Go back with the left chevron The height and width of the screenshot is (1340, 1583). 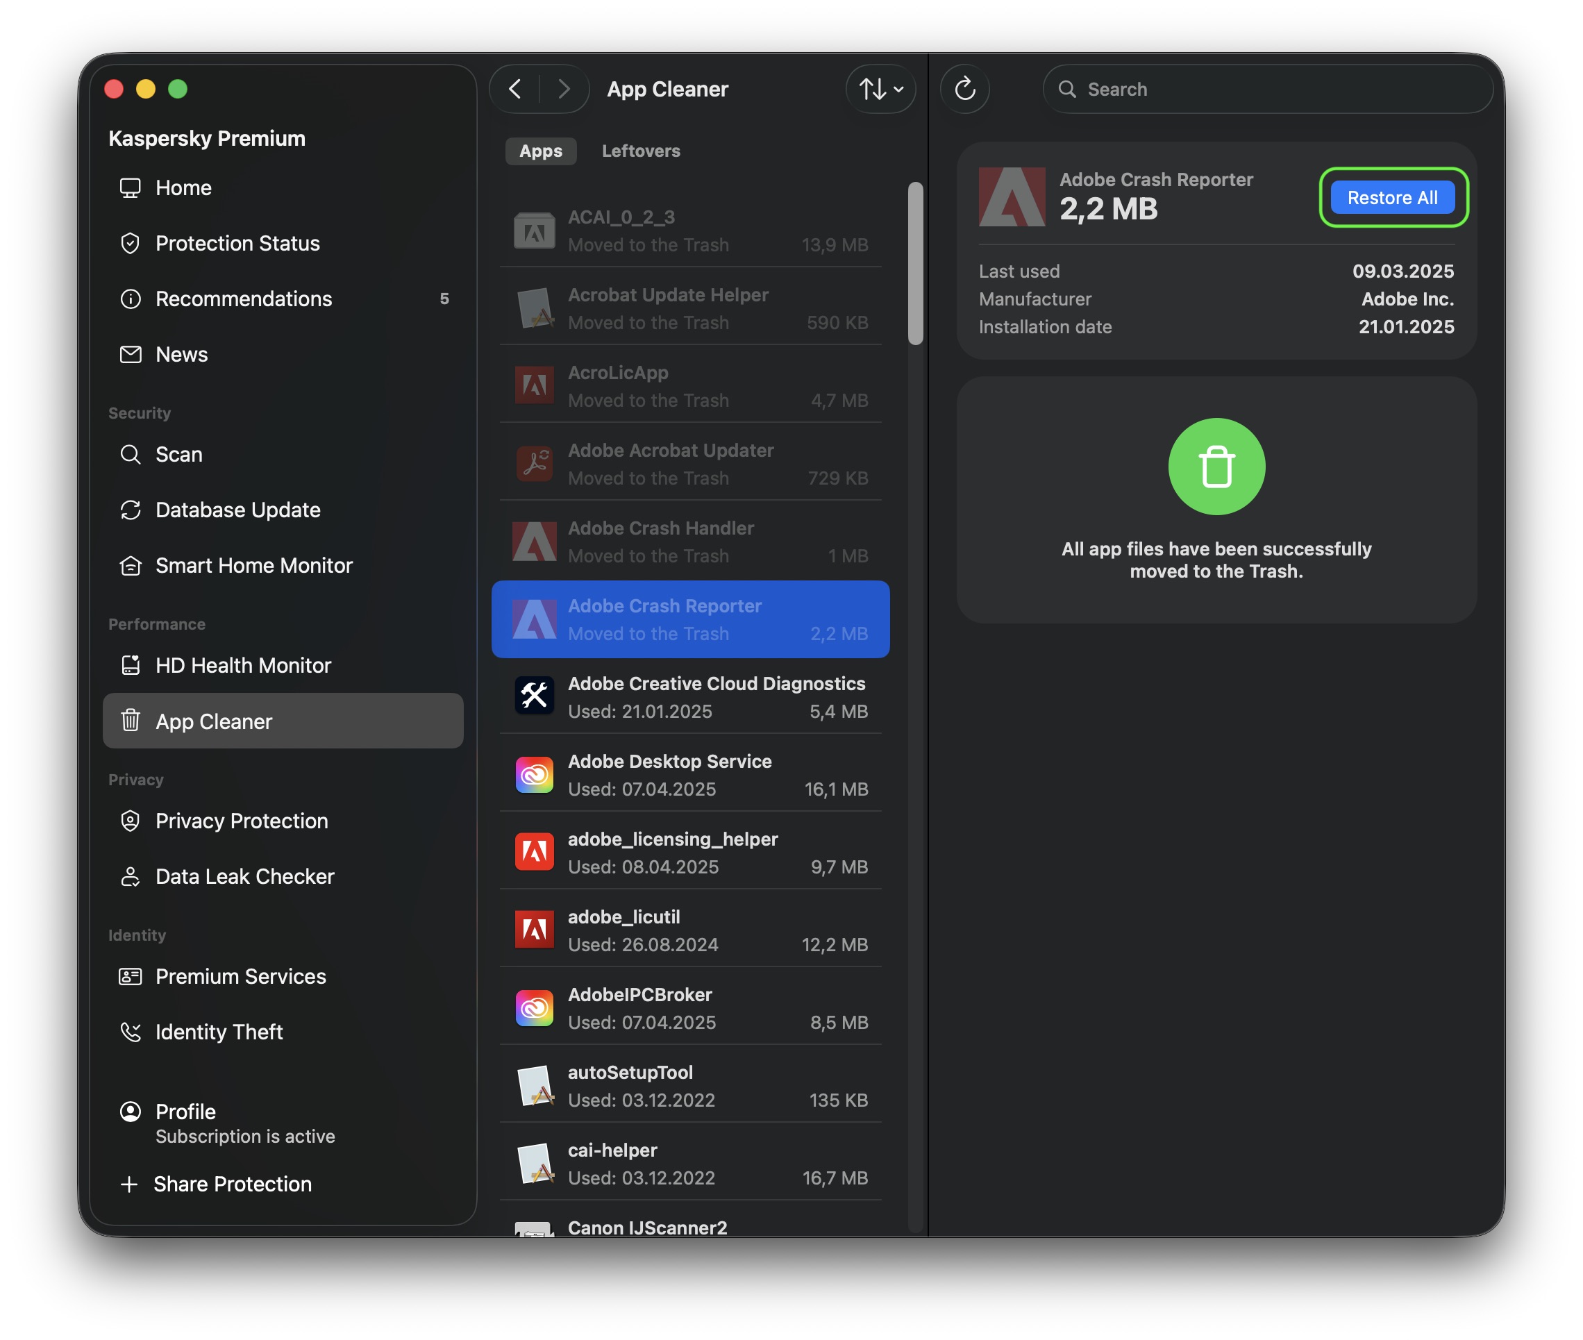click(515, 89)
